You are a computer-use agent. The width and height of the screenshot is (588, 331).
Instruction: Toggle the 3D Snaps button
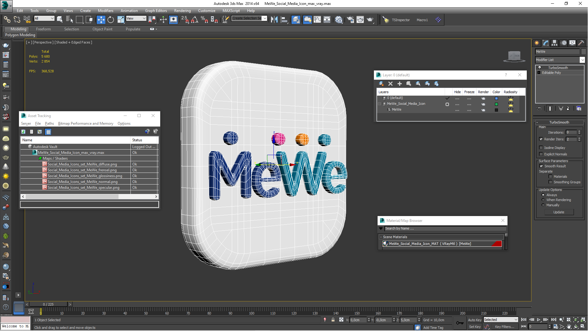point(185,20)
